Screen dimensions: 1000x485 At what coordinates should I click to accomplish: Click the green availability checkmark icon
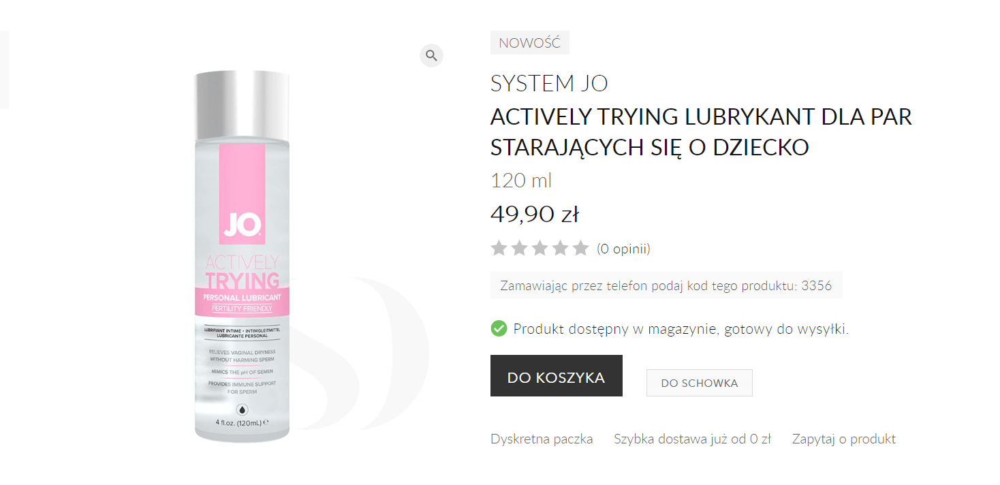tap(499, 329)
